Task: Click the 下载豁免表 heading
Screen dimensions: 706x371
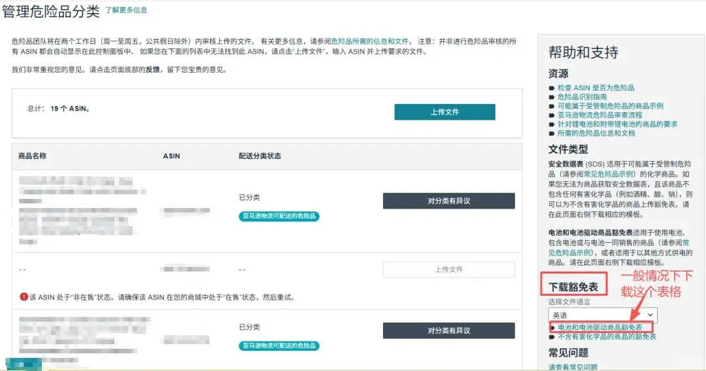Action: (573, 287)
